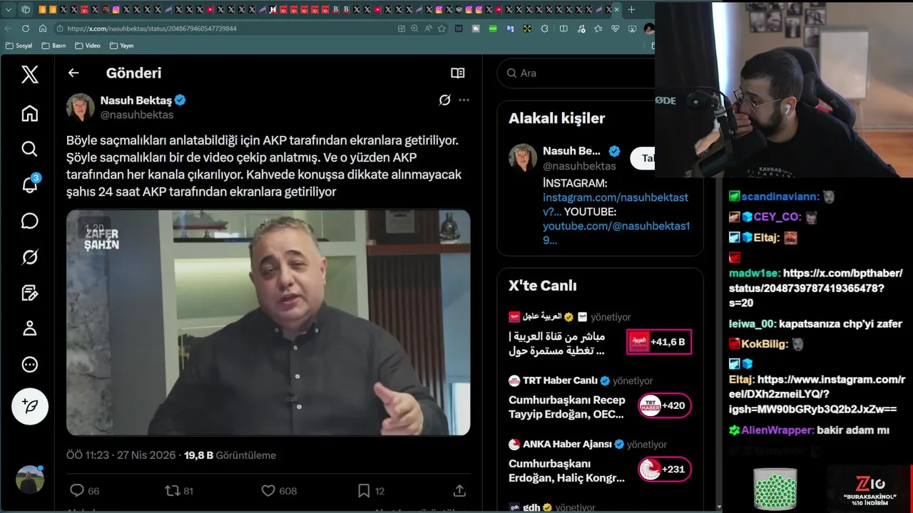Reload the page in browser toolbar
The height and width of the screenshot is (513, 913).
point(26,28)
